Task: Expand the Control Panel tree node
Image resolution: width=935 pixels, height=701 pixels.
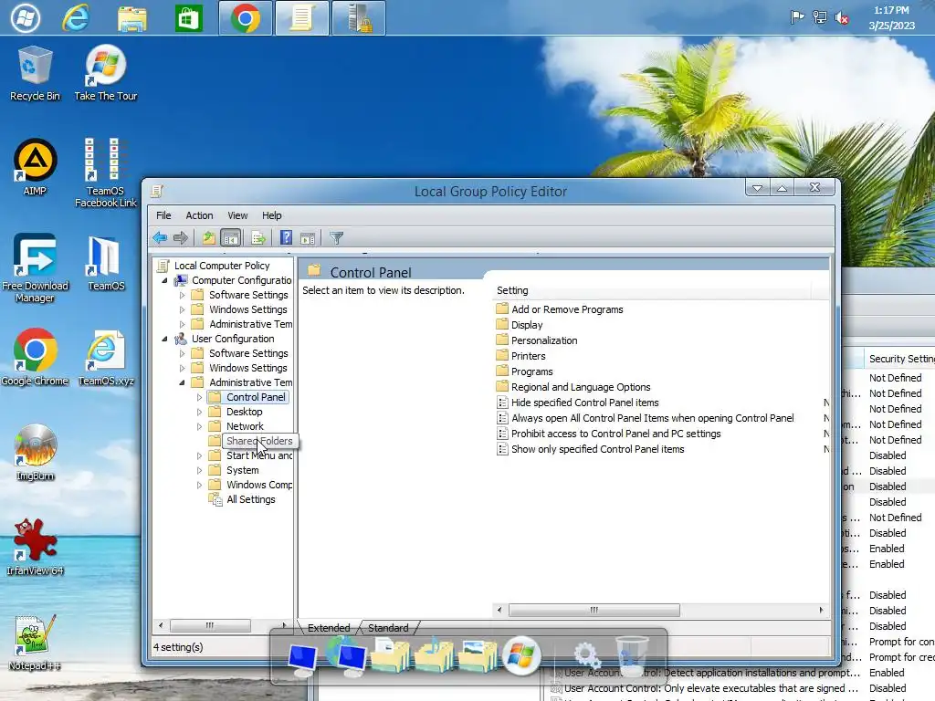Action: click(x=199, y=397)
